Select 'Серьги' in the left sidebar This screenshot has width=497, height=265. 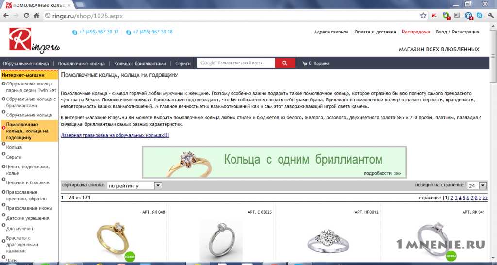[x=14, y=157]
